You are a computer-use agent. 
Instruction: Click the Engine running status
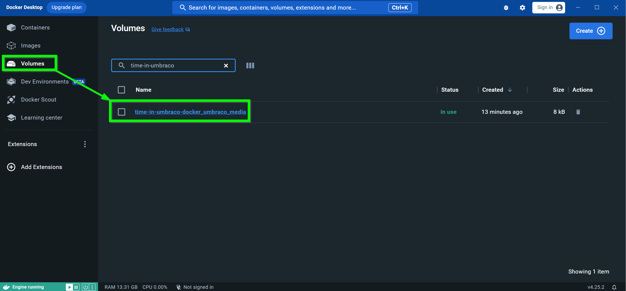(28, 287)
